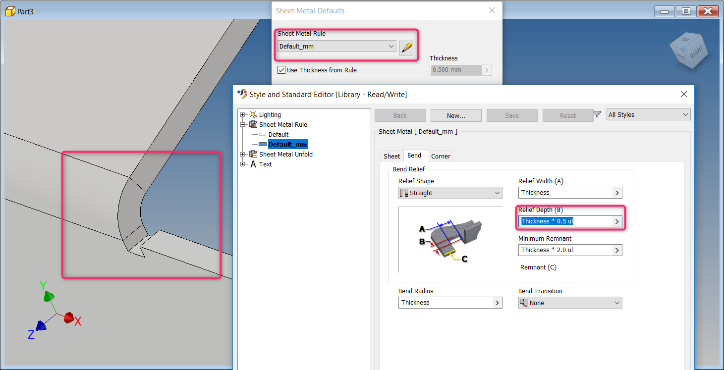The height and width of the screenshot is (370, 724).
Task: Click the Part3 document cube icon
Action: pos(10,11)
